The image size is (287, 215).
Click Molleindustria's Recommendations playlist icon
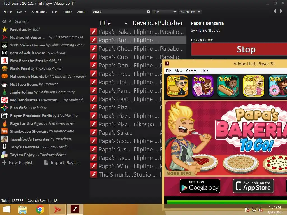tap(4, 100)
